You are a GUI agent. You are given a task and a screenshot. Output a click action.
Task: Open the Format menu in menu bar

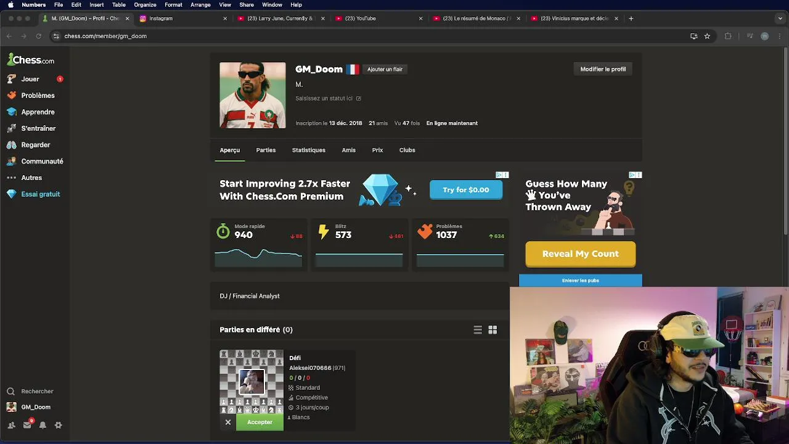click(173, 5)
